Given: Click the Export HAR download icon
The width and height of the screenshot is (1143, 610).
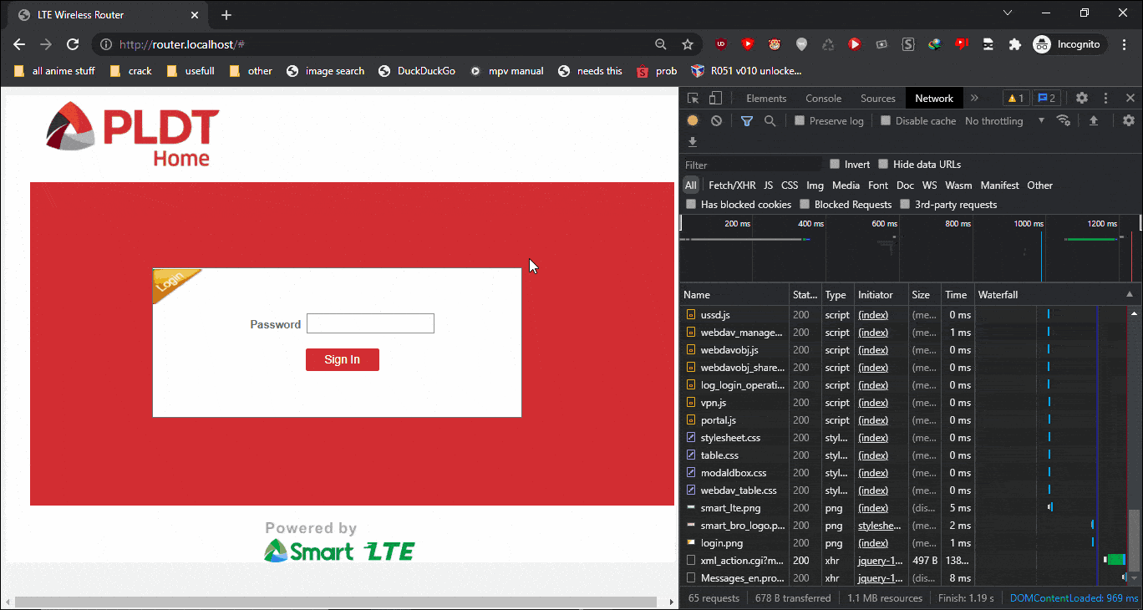Looking at the screenshot, I should point(693,142).
